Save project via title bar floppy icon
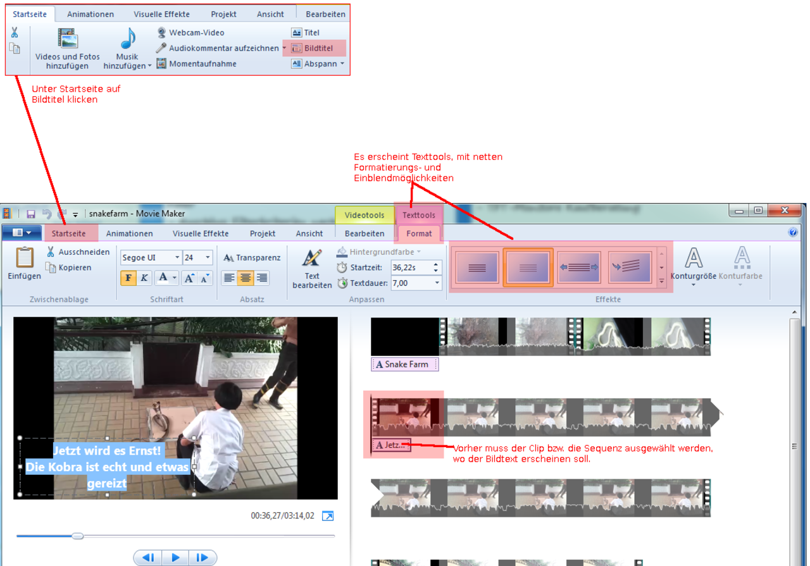This screenshot has width=810, height=566. pos(30,214)
